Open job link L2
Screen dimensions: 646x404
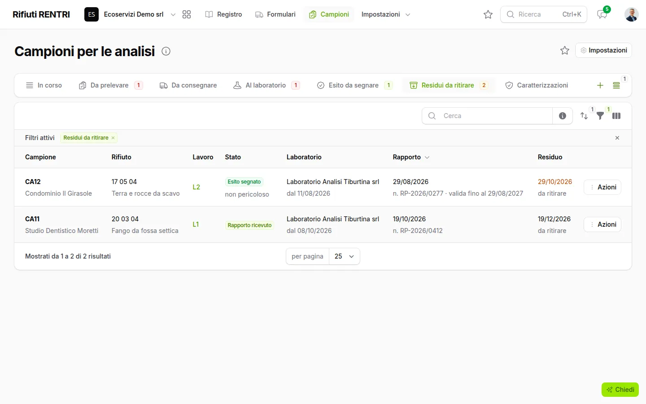pyautogui.click(x=196, y=187)
